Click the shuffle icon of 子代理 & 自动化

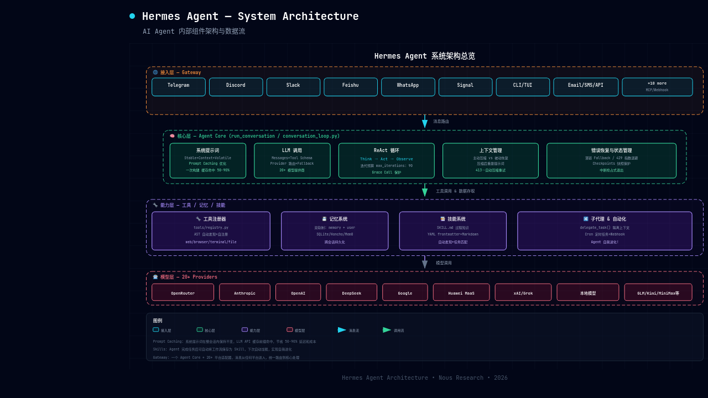[586, 219]
